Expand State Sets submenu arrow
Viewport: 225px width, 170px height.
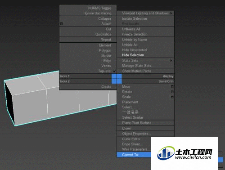(171, 60)
